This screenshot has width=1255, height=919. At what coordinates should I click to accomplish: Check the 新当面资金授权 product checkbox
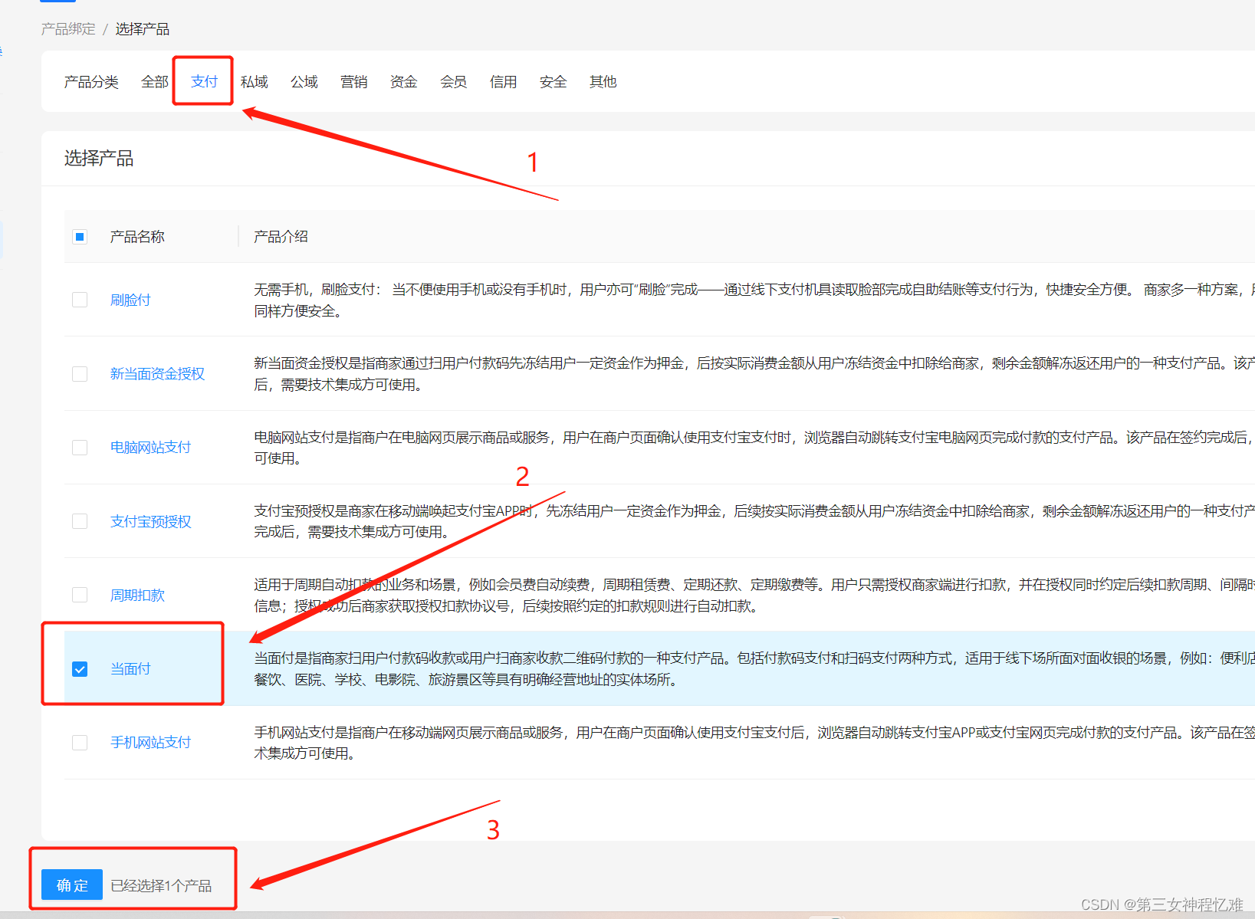tap(80, 374)
